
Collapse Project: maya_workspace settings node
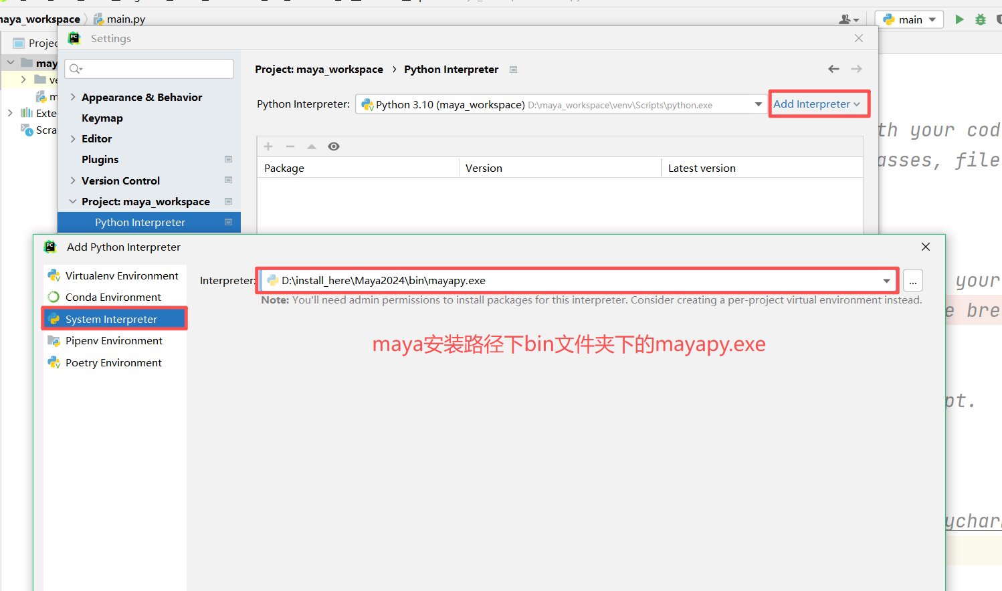pos(73,201)
